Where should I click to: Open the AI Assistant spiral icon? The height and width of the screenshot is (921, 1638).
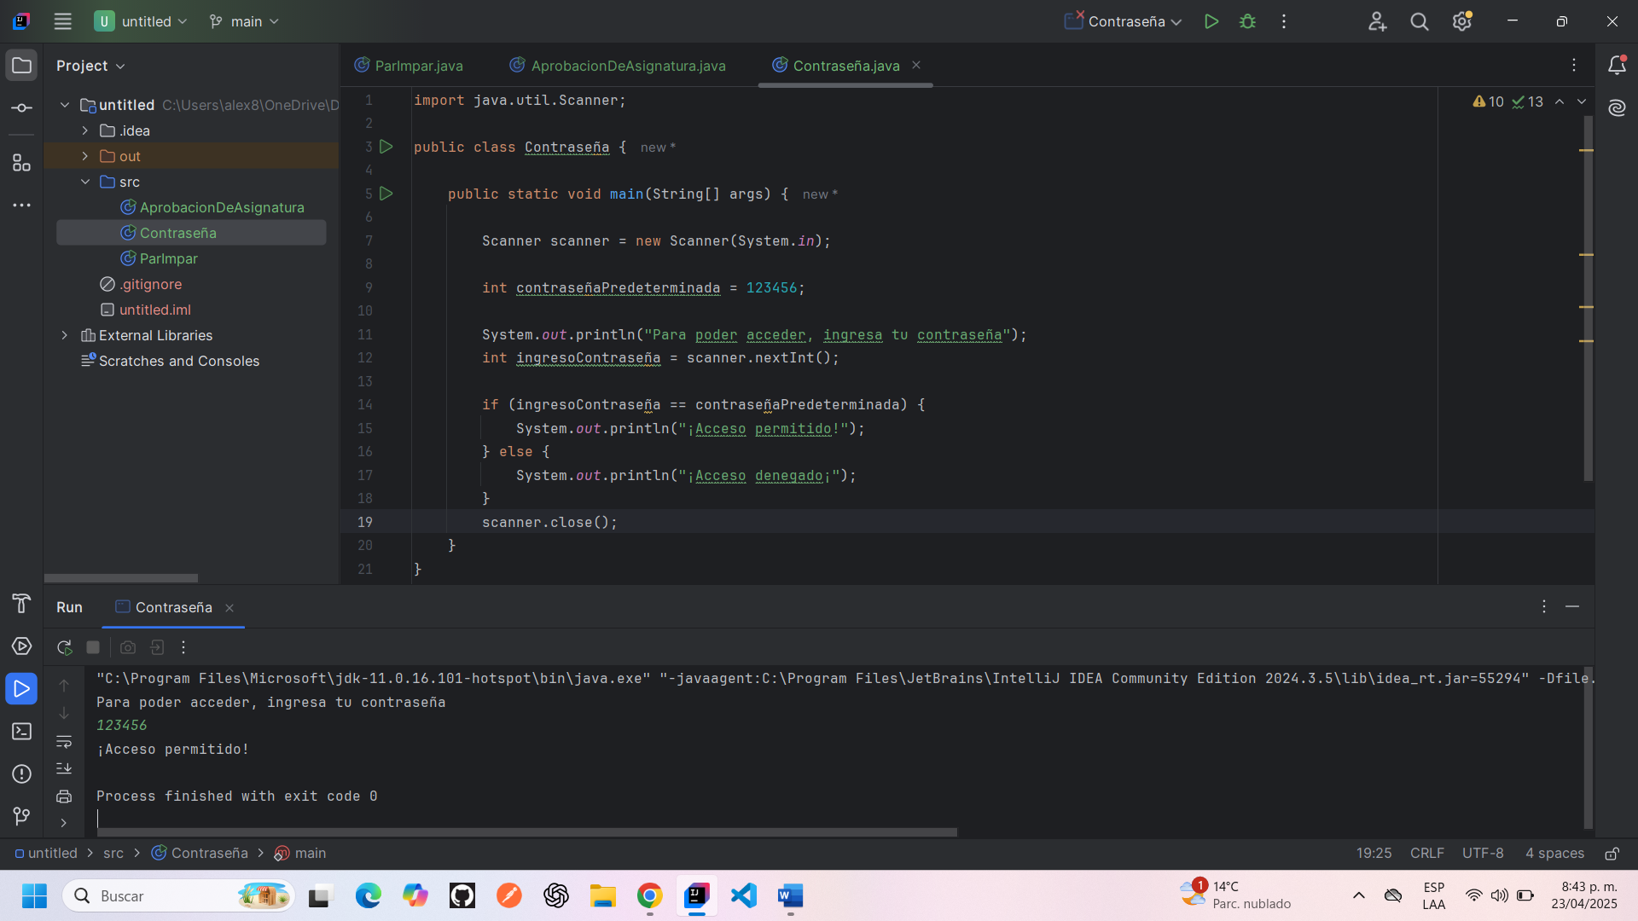[1617, 108]
